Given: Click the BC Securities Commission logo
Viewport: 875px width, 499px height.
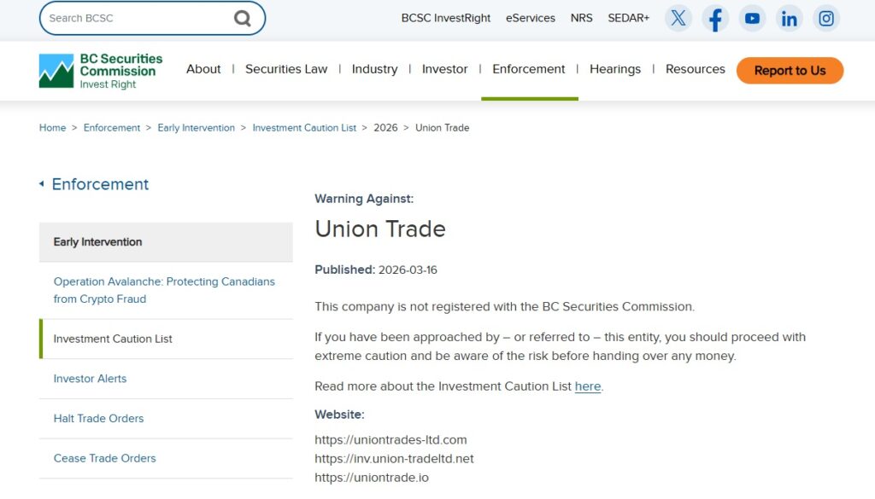Looking at the screenshot, I should pyautogui.click(x=100, y=71).
